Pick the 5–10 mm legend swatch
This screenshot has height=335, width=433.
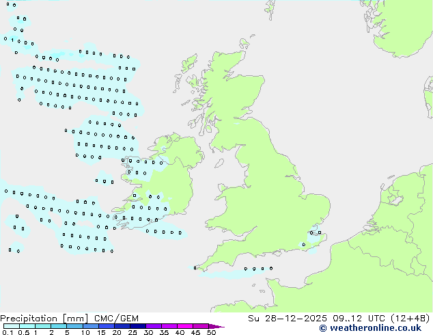[74, 326]
